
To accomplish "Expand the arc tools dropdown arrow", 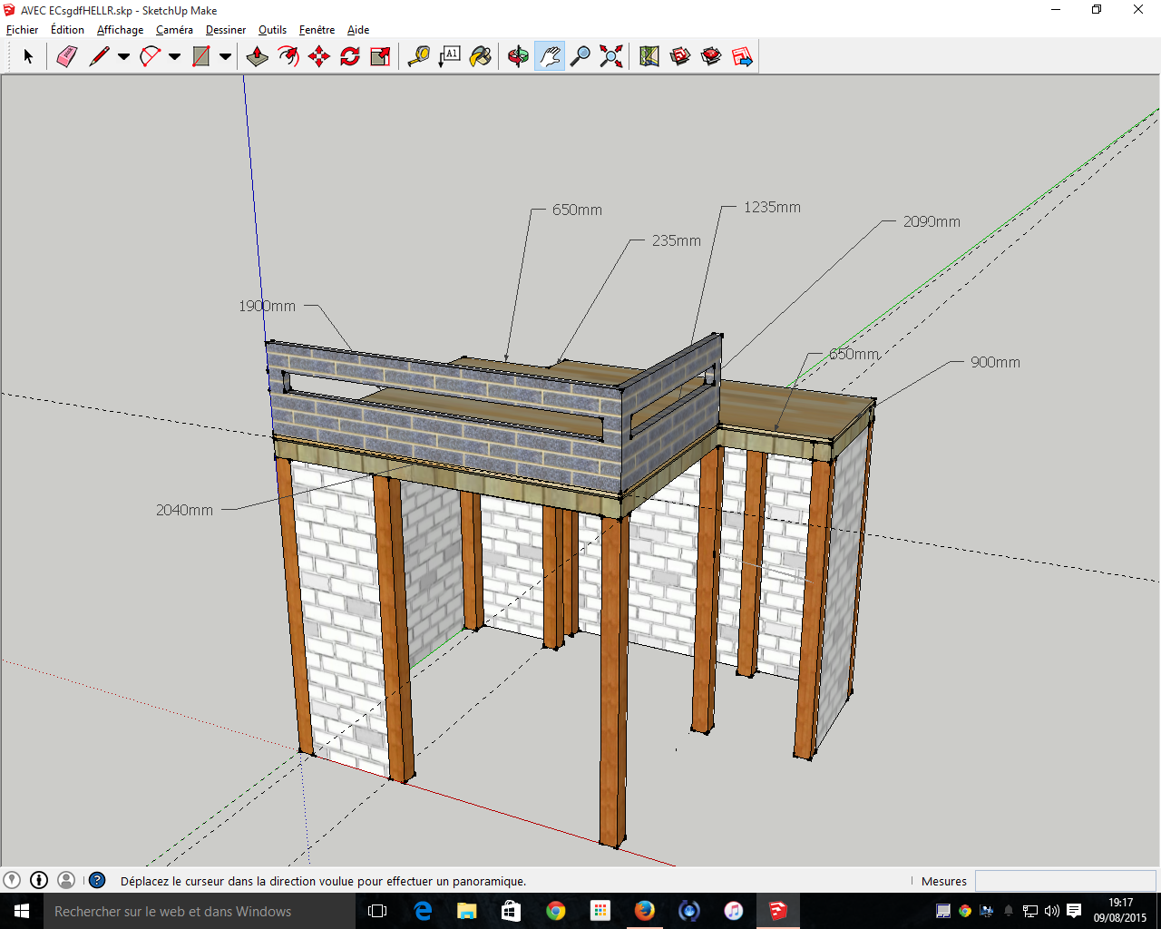I will 175,56.
